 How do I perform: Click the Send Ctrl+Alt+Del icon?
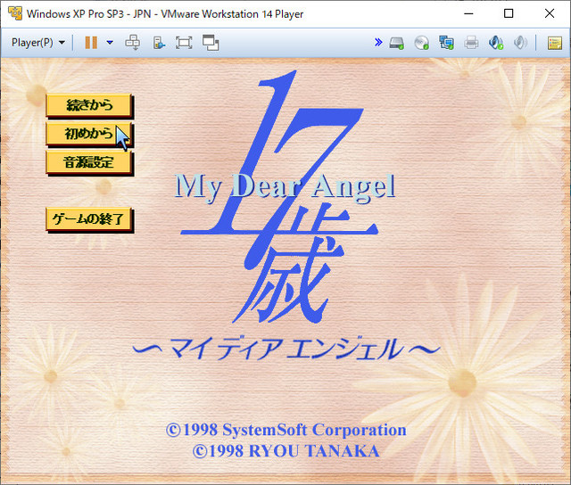coord(133,43)
